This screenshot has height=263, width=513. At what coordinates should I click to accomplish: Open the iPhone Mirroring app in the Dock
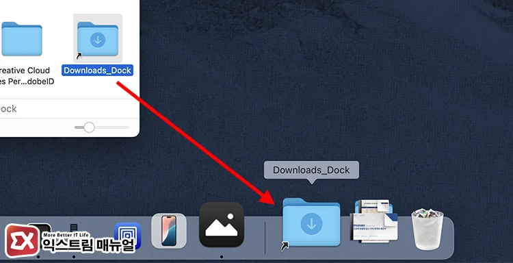[x=169, y=231]
